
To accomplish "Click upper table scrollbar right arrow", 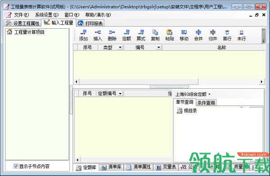I will pos(261,81).
